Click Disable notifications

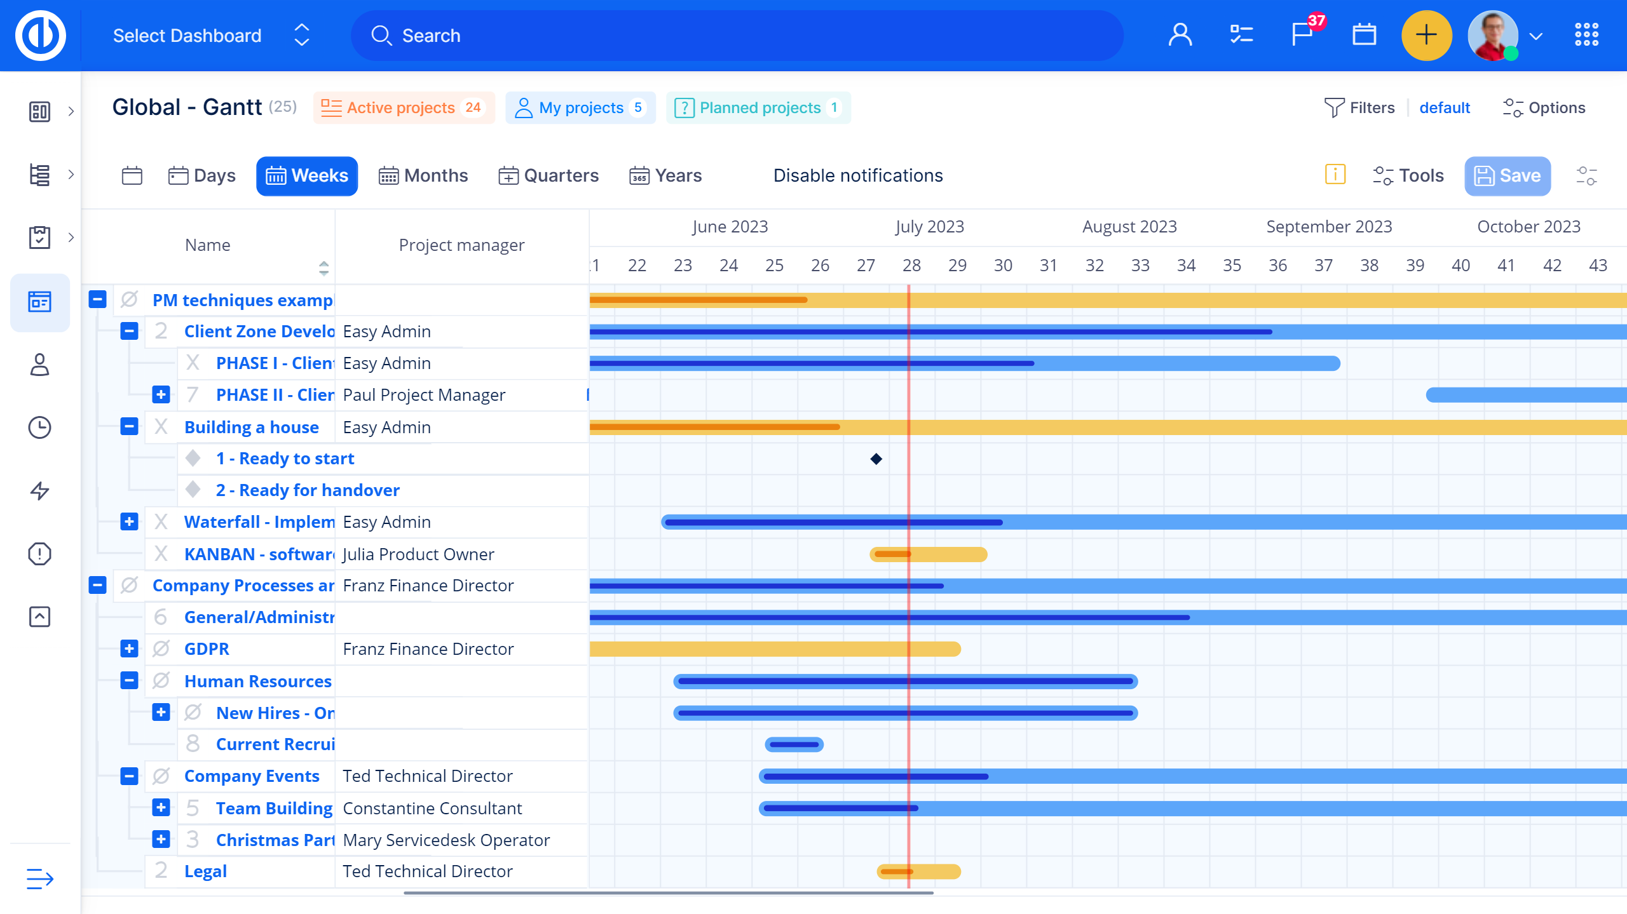857,176
